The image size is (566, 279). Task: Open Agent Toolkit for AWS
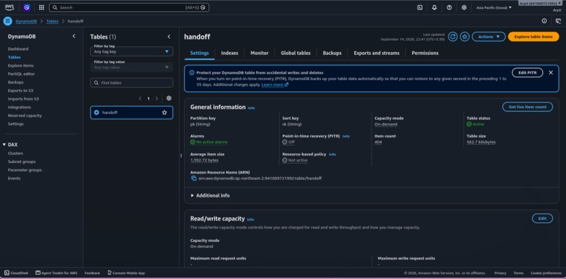pos(56,273)
